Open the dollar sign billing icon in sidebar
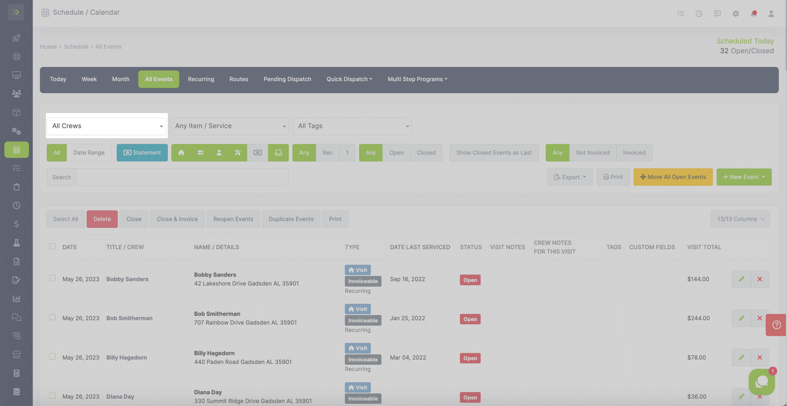This screenshot has width=787, height=406. [x=16, y=224]
